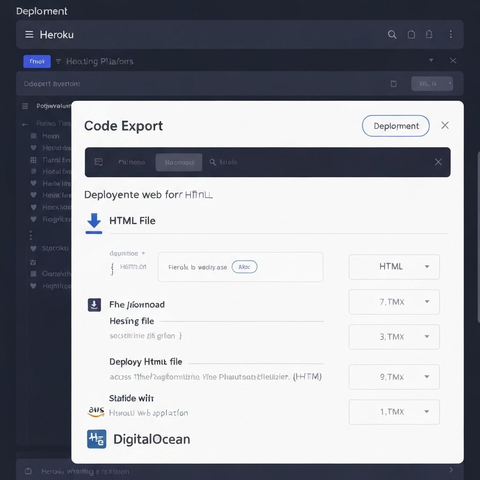
Task: Click the HTML File download arrow icon
Action: click(x=94, y=223)
